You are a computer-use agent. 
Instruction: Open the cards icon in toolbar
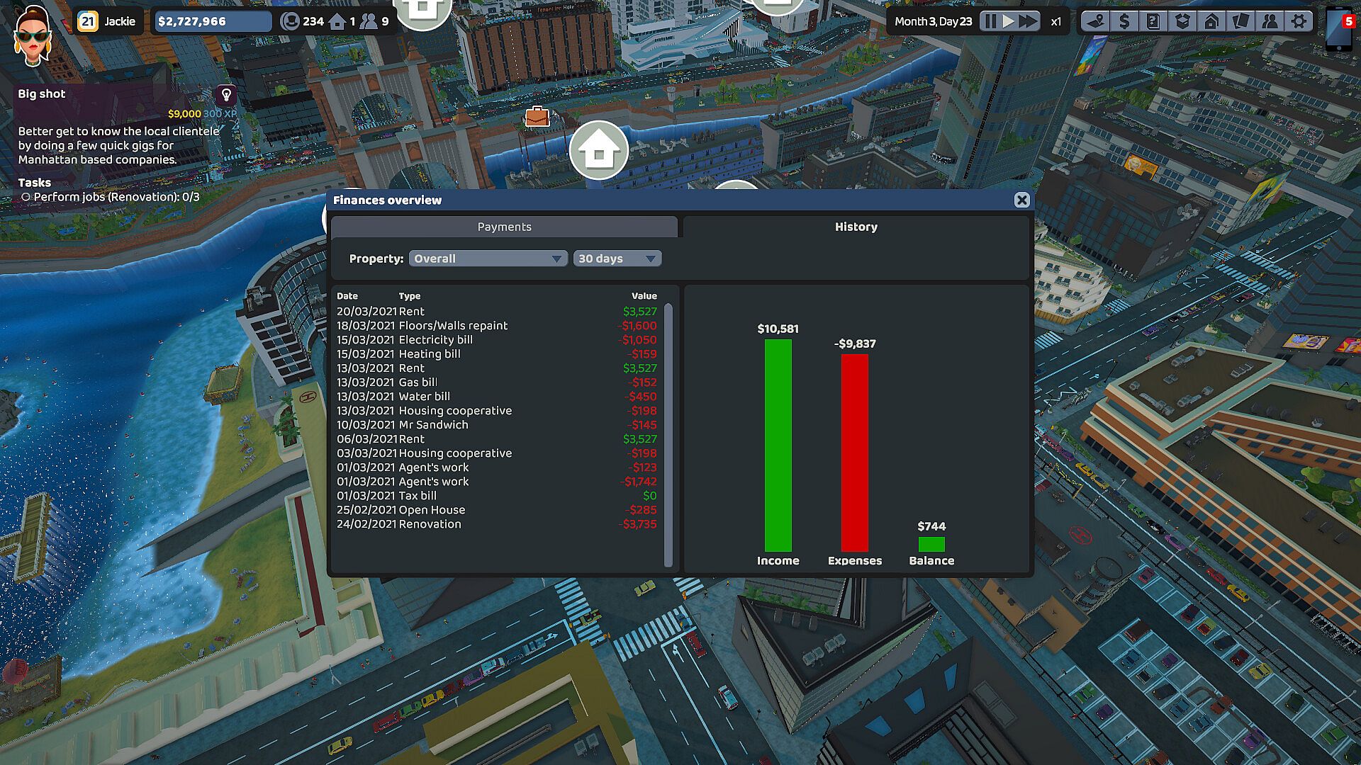[x=1240, y=21]
